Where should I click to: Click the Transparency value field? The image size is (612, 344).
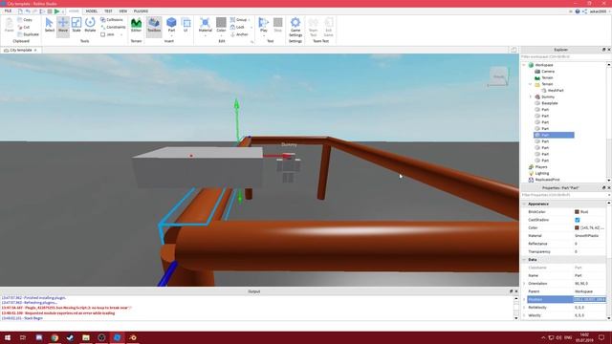(589, 251)
